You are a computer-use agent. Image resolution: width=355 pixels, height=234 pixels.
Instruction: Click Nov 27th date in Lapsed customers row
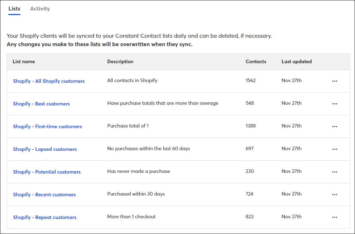292,148
